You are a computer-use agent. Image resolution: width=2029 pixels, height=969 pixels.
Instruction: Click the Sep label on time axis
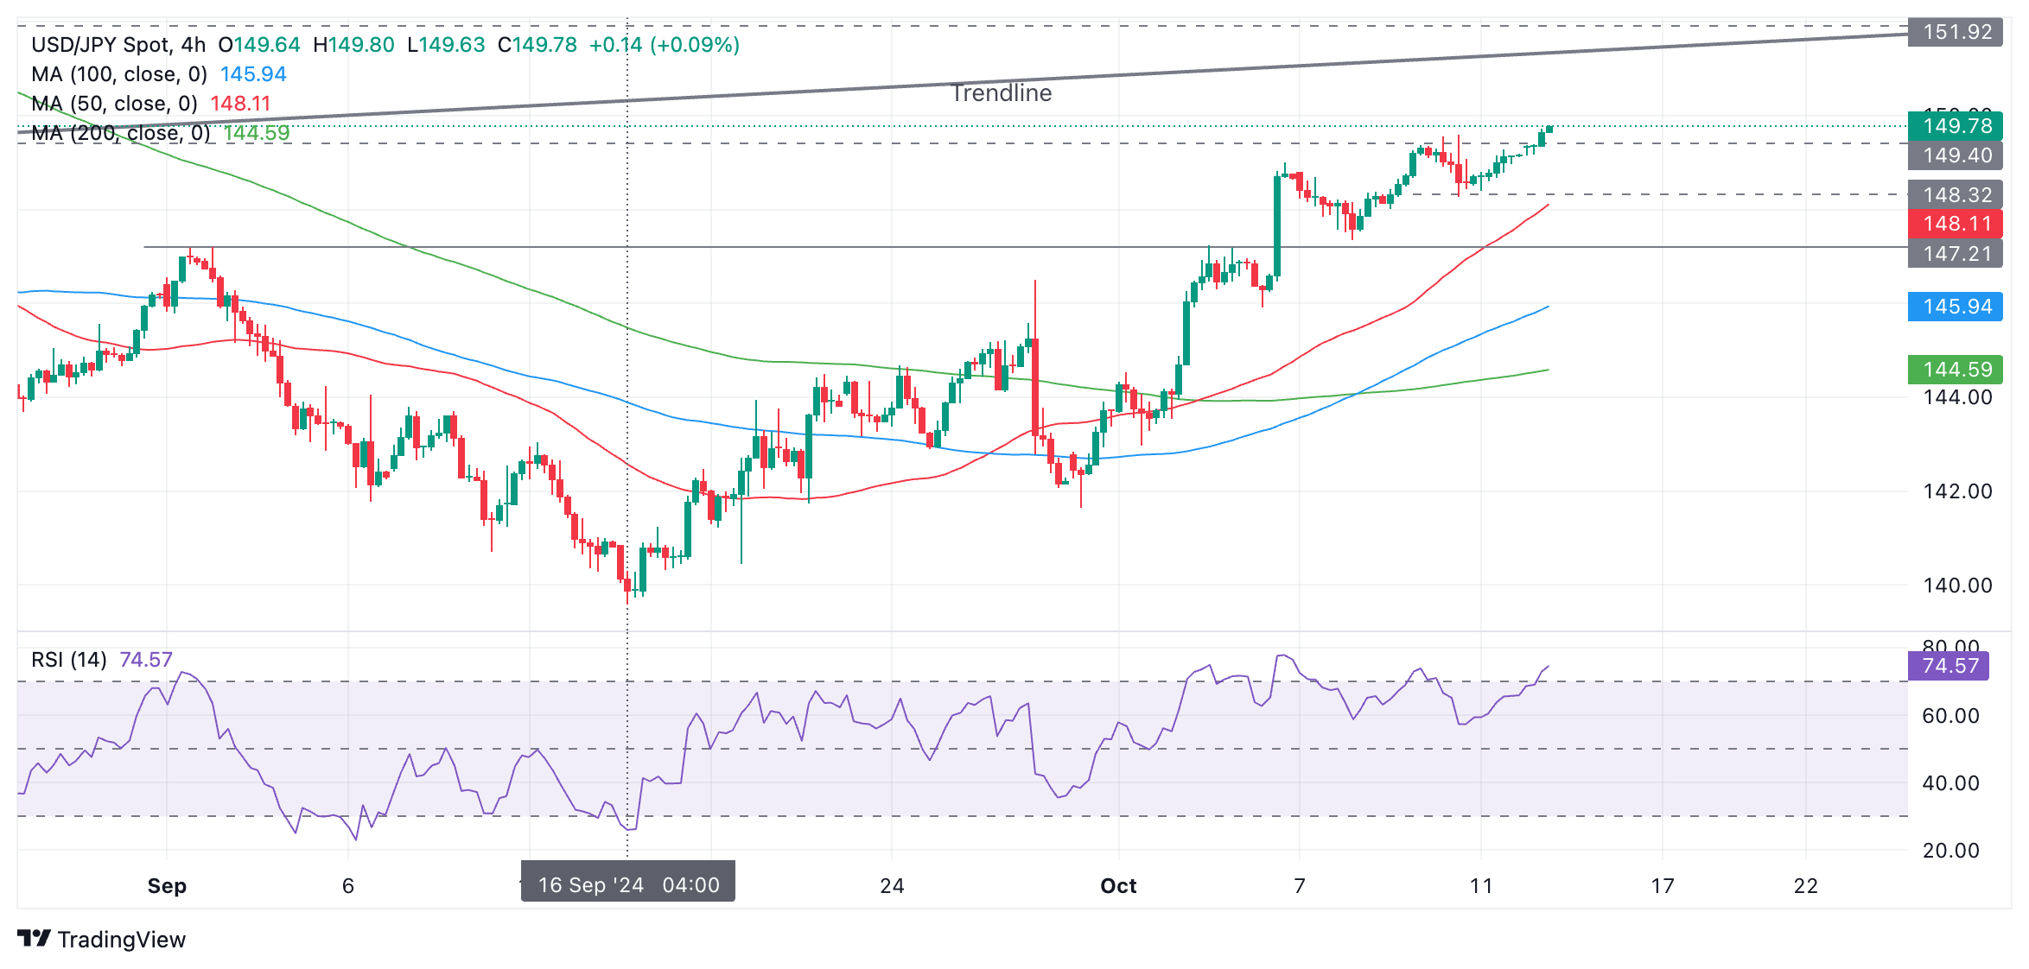click(x=167, y=886)
